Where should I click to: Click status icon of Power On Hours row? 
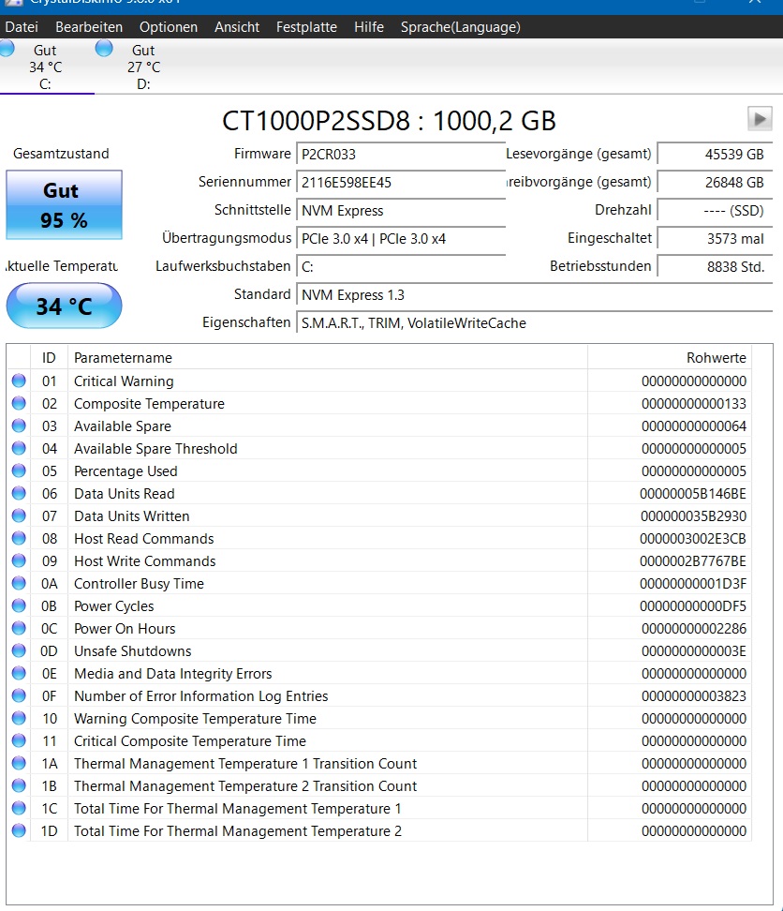point(19,628)
